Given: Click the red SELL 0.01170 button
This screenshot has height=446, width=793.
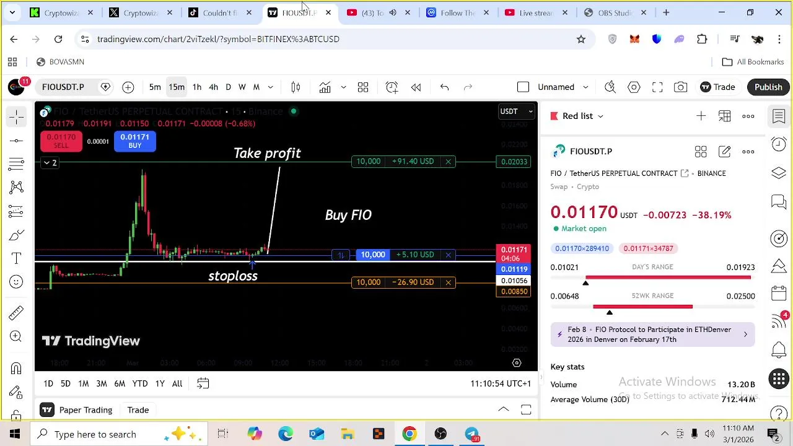Looking at the screenshot, I should coord(61,141).
